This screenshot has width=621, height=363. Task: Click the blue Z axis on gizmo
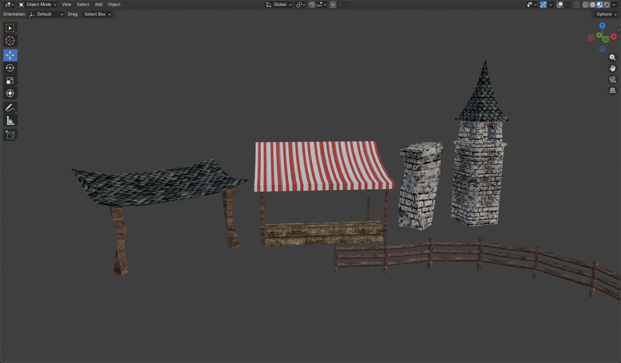[602, 26]
